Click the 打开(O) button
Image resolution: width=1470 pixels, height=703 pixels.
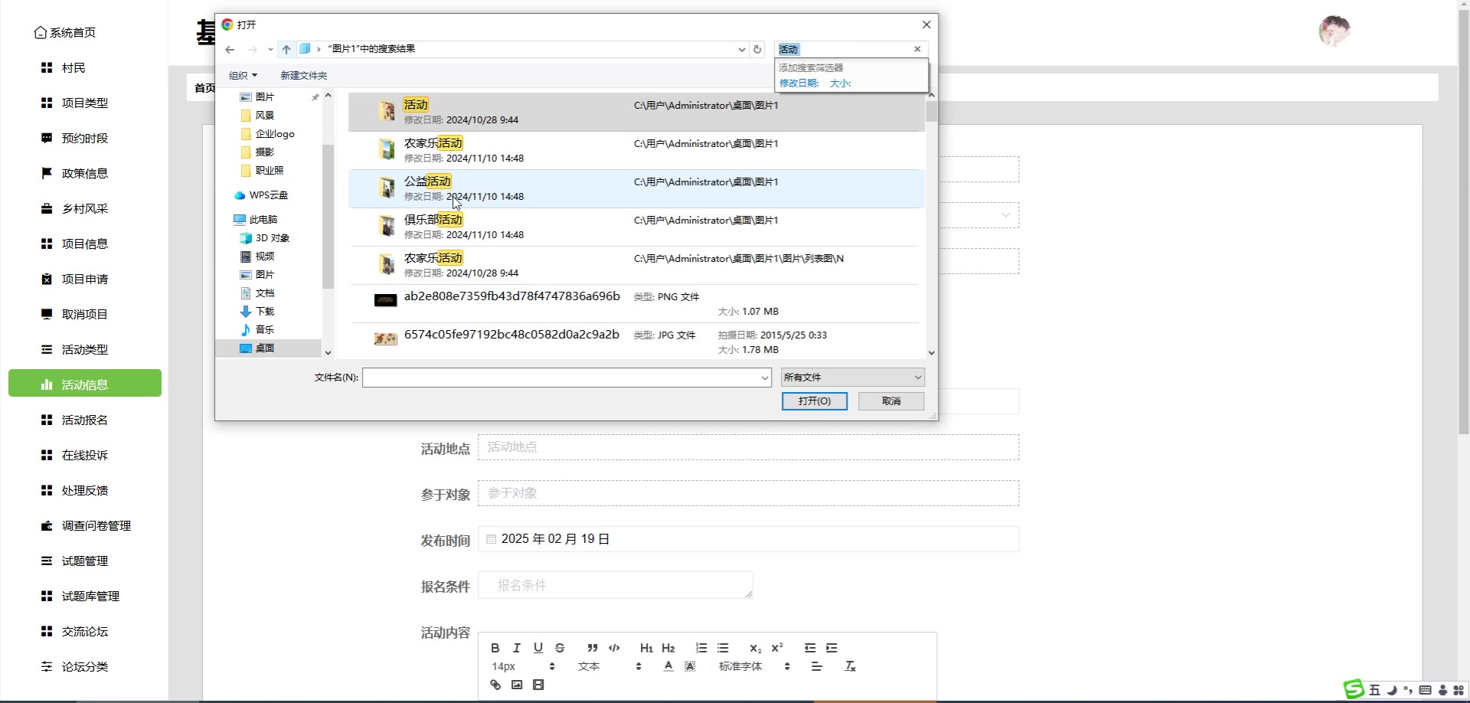point(814,401)
